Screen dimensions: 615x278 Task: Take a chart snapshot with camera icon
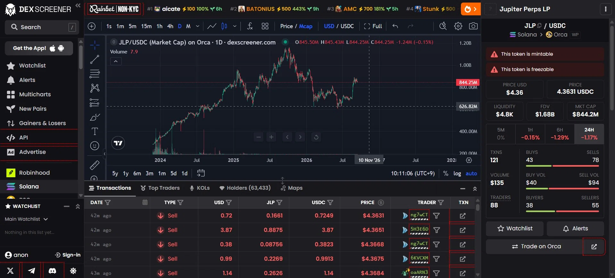pos(473,26)
